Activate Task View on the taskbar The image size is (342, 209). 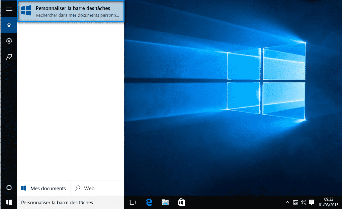132,202
